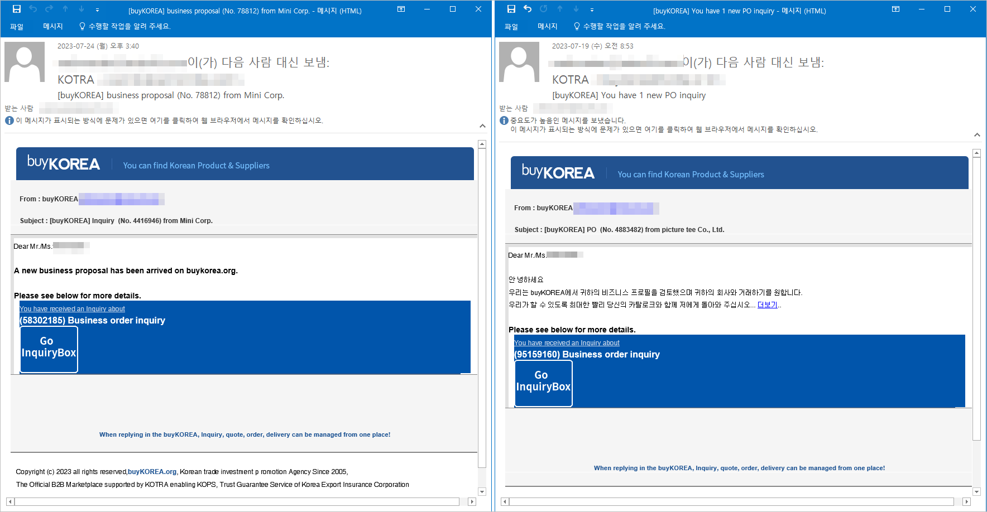Click 'You have received an Inquiry about' link in left email
Image resolution: width=987 pixels, height=512 pixels.
click(72, 309)
